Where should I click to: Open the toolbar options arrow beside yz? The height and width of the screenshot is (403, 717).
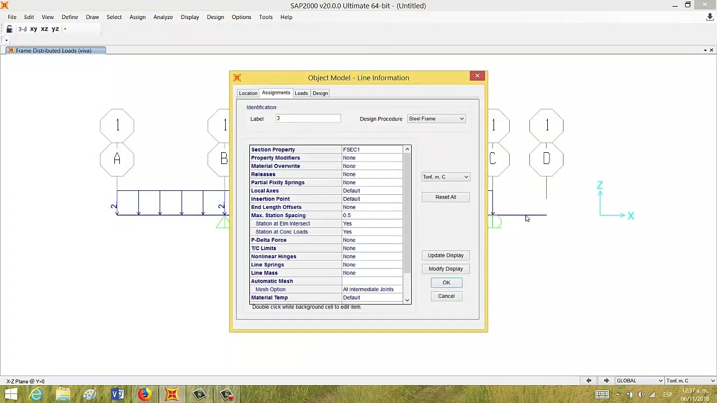[65, 29]
